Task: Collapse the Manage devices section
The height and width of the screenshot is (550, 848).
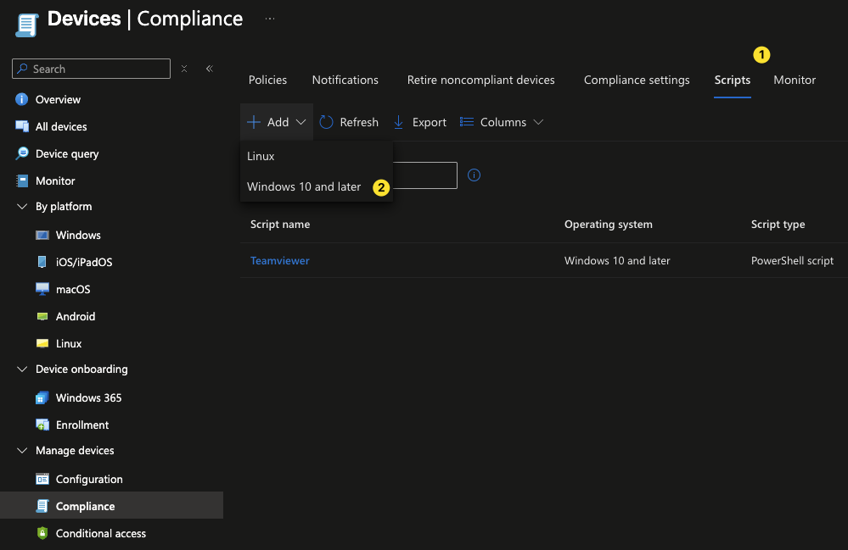Action: (22, 451)
